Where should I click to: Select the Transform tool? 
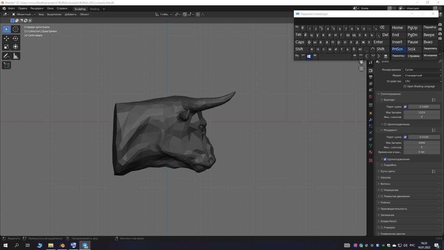click(16, 47)
